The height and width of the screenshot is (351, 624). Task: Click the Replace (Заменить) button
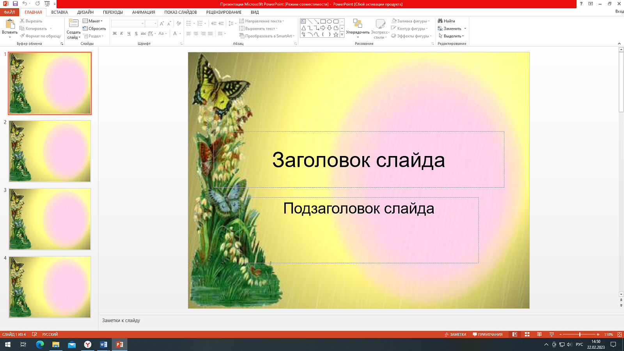452,28
